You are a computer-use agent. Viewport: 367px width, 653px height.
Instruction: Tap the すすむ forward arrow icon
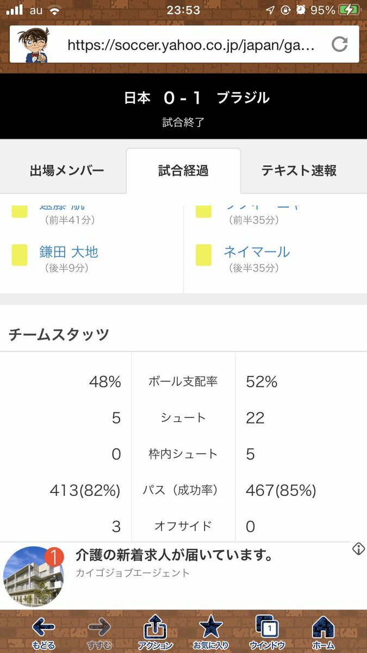click(99, 629)
